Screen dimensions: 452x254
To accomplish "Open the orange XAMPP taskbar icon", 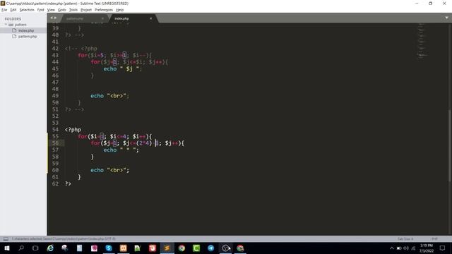I will pyautogui.click(x=124, y=248).
